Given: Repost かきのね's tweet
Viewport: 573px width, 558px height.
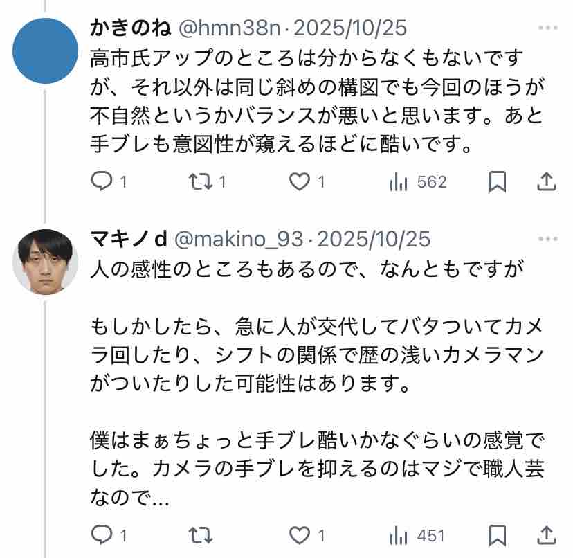Looking at the screenshot, I should point(200,182).
